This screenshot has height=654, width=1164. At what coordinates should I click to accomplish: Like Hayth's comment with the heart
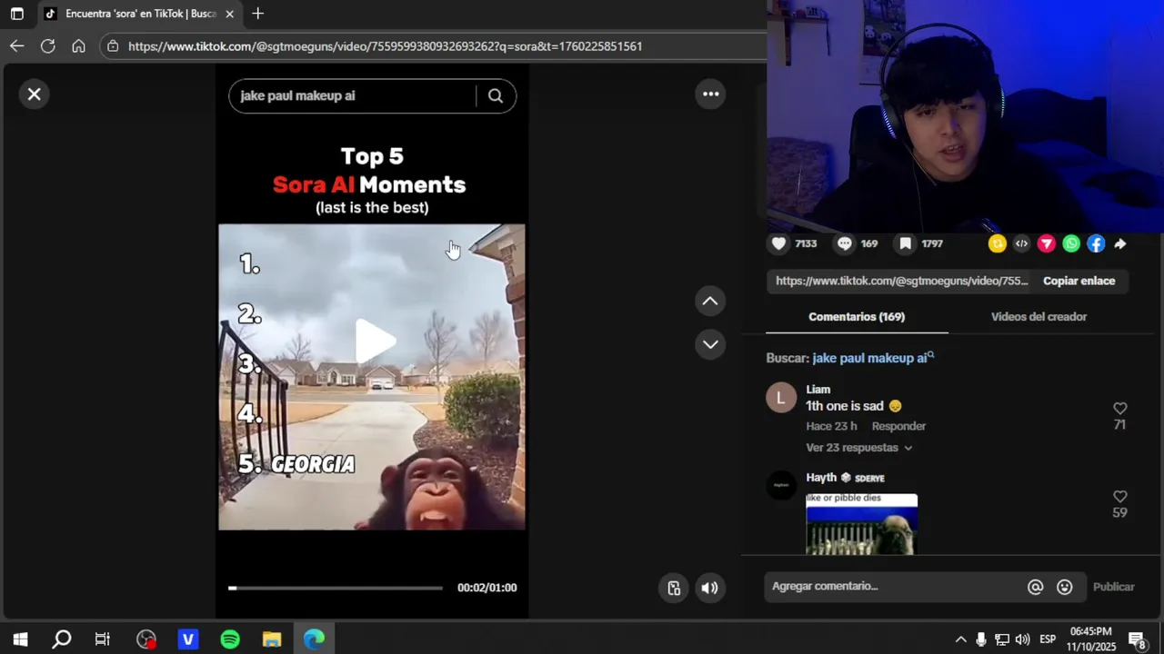(1120, 497)
